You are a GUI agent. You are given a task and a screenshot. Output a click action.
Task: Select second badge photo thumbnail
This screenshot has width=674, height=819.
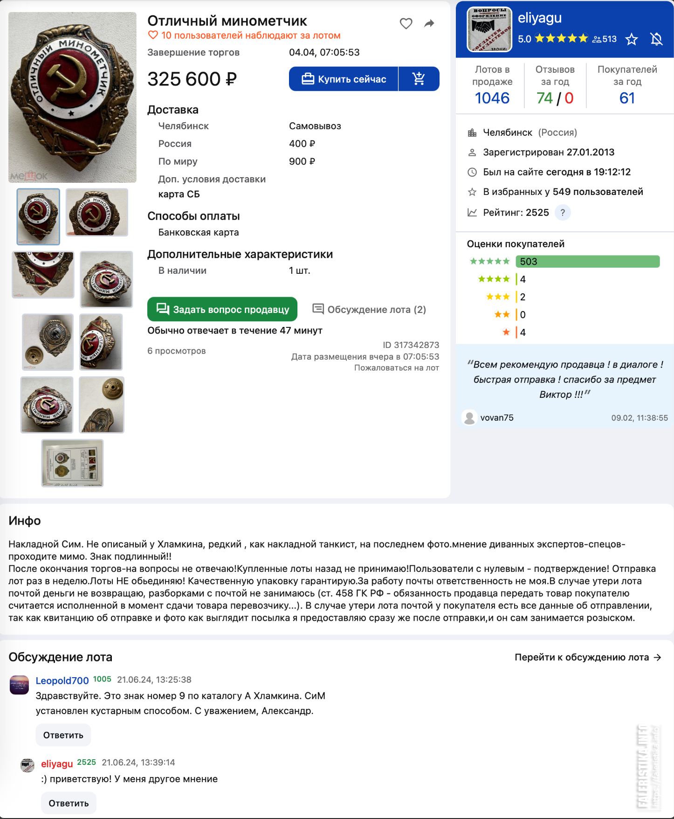tap(96, 213)
